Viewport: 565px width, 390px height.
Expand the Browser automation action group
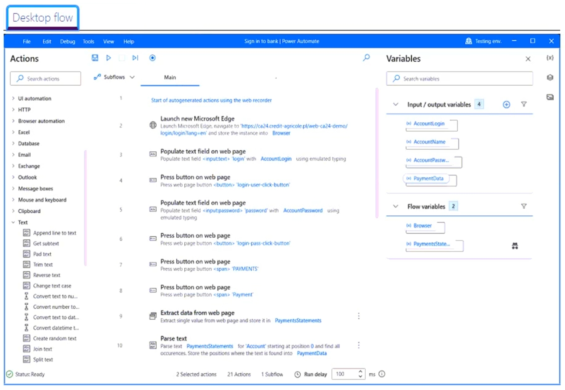coord(41,121)
